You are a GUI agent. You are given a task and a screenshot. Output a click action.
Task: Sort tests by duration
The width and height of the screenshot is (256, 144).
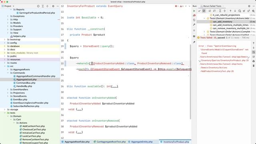214,11
